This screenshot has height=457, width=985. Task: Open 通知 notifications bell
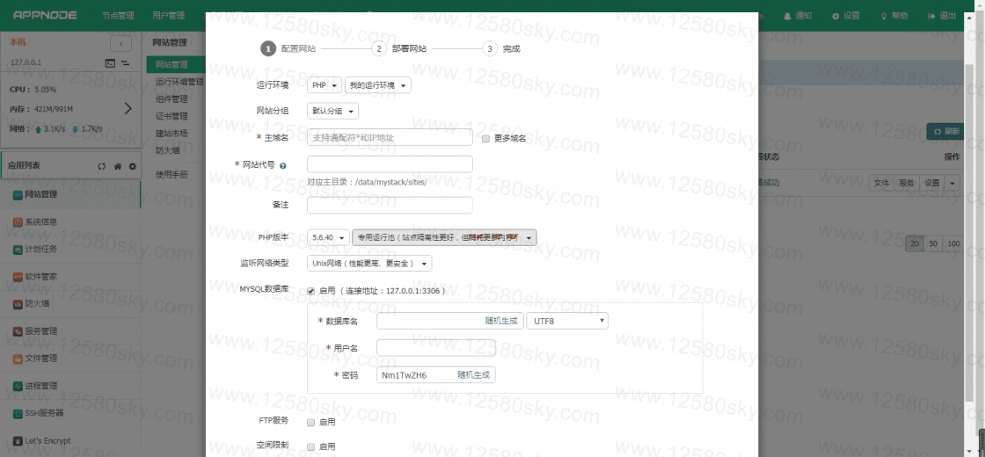point(798,16)
